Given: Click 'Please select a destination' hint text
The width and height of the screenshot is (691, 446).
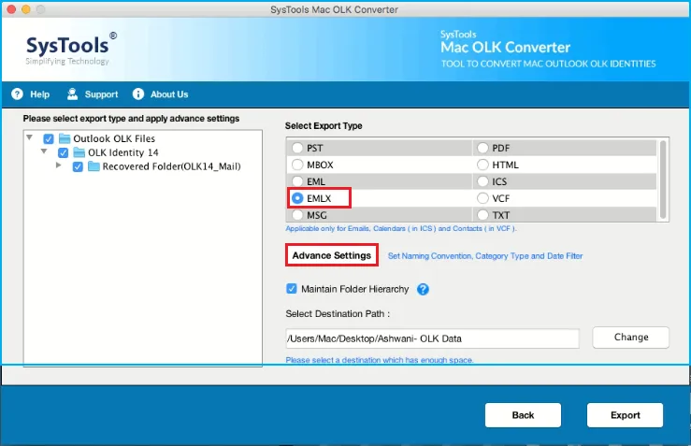Looking at the screenshot, I should pos(379,360).
